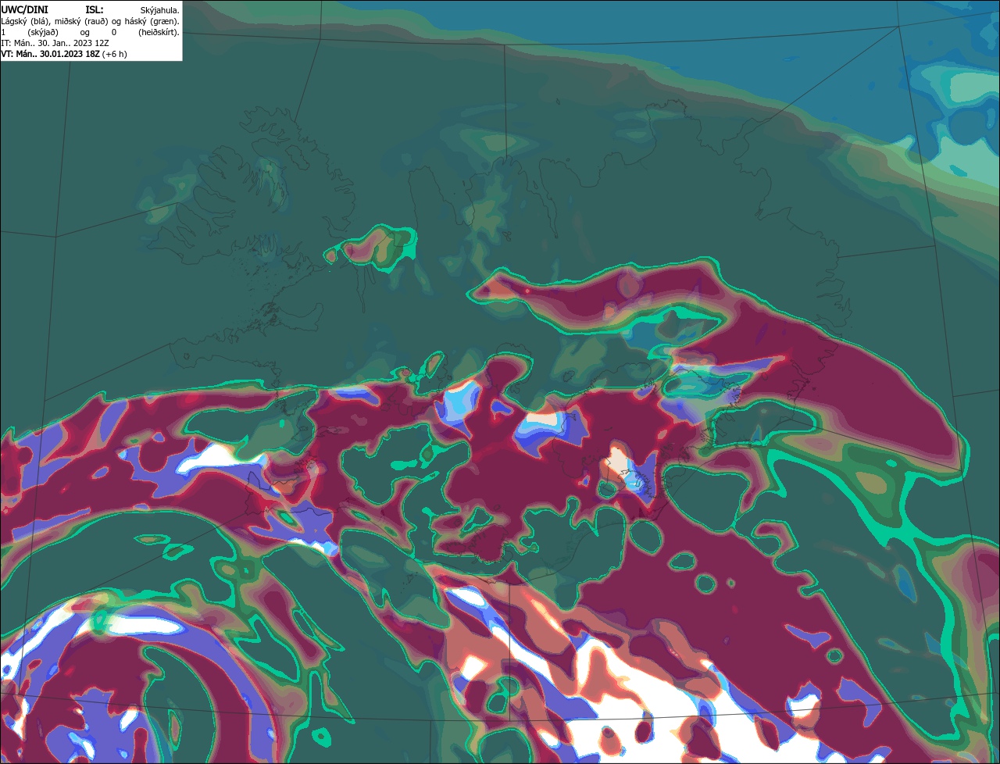
Task: Click the 'VT: Mán.. 30.01.2023 18Z' valid time
Action: 50,55
